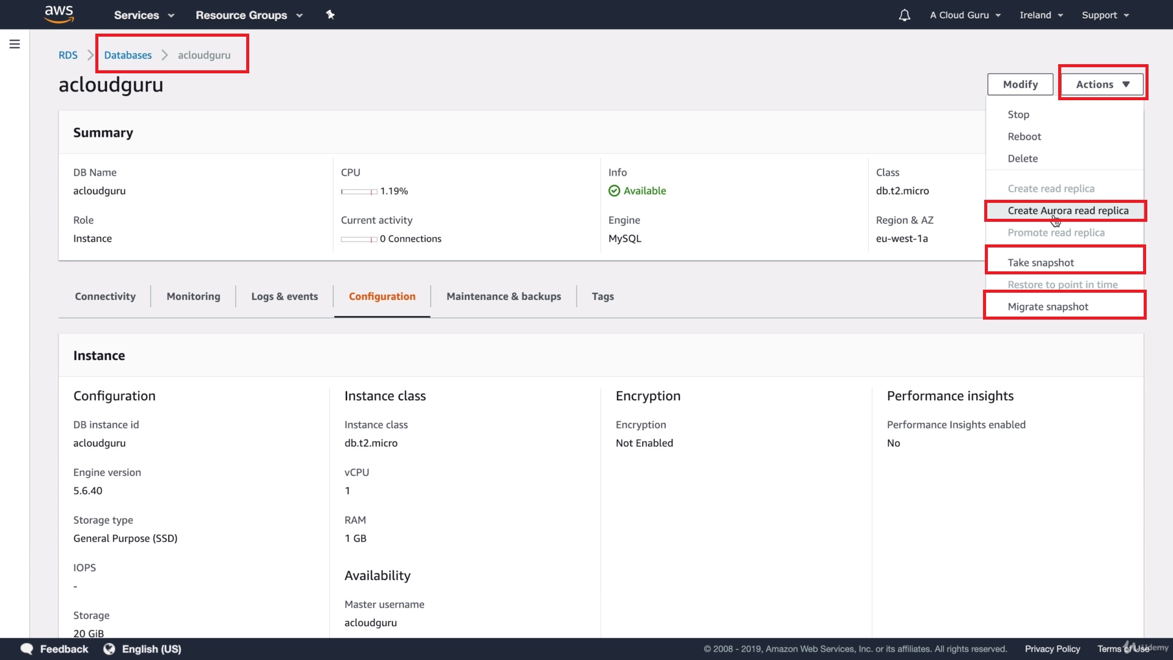Open the Monitoring tab
This screenshot has height=660, width=1173.
[193, 296]
